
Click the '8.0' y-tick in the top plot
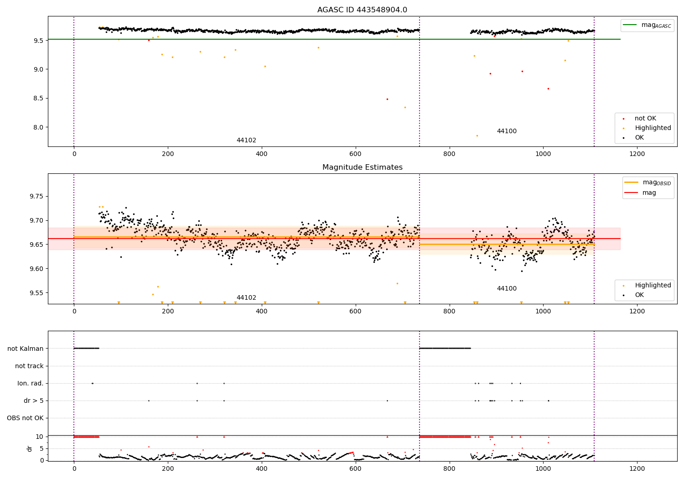(38, 127)
